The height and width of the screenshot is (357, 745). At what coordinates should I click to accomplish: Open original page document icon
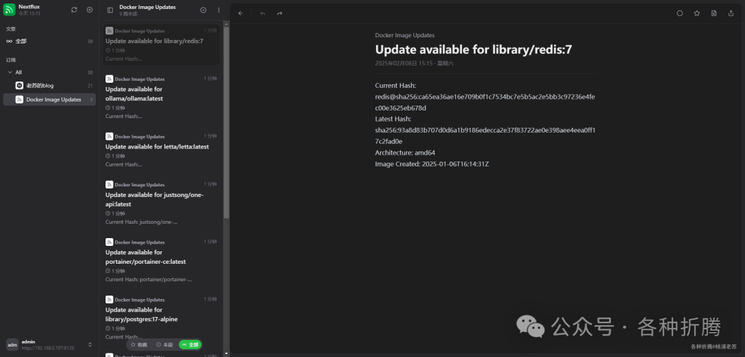pyautogui.click(x=714, y=13)
